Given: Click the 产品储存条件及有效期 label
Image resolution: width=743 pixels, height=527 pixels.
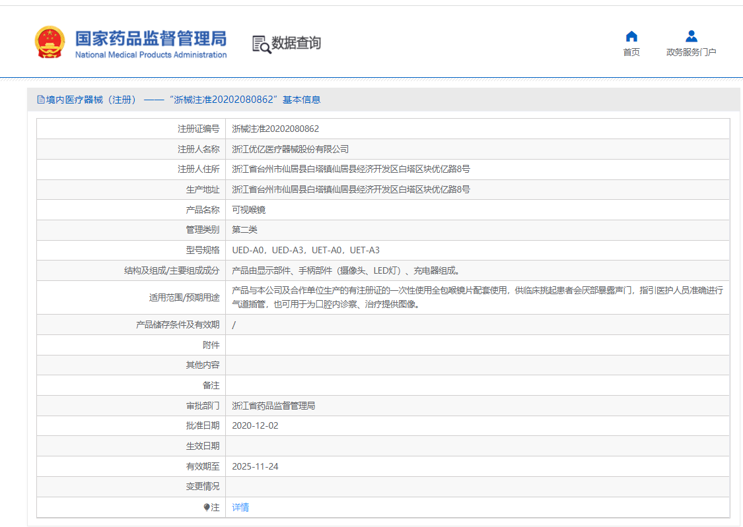Looking at the screenshot, I should [178, 325].
